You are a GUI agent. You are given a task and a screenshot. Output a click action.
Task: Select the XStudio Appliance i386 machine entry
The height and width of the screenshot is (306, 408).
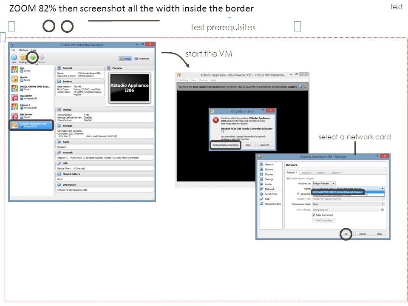point(31,125)
